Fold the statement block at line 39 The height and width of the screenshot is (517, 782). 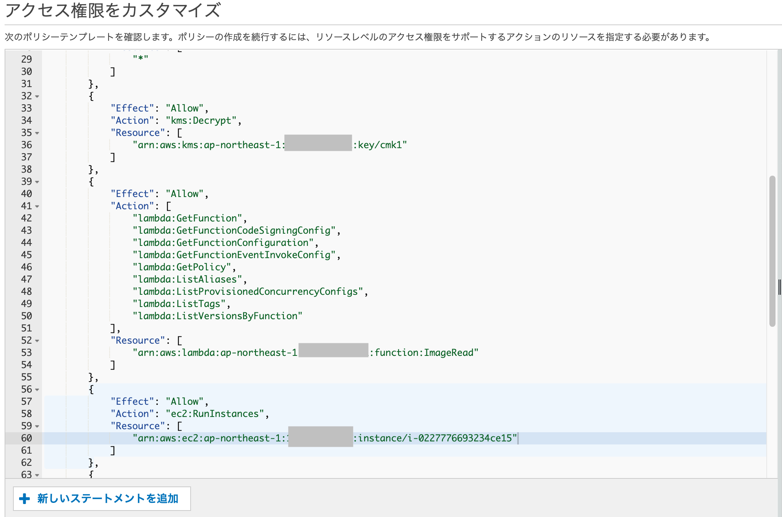click(37, 182)
